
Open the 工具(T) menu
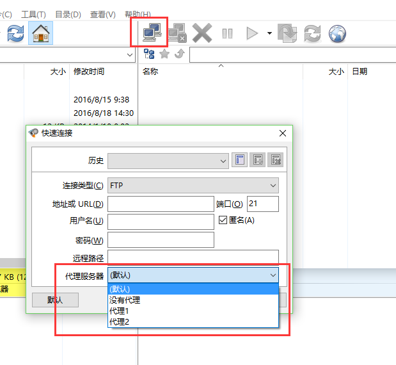[33, 14]
